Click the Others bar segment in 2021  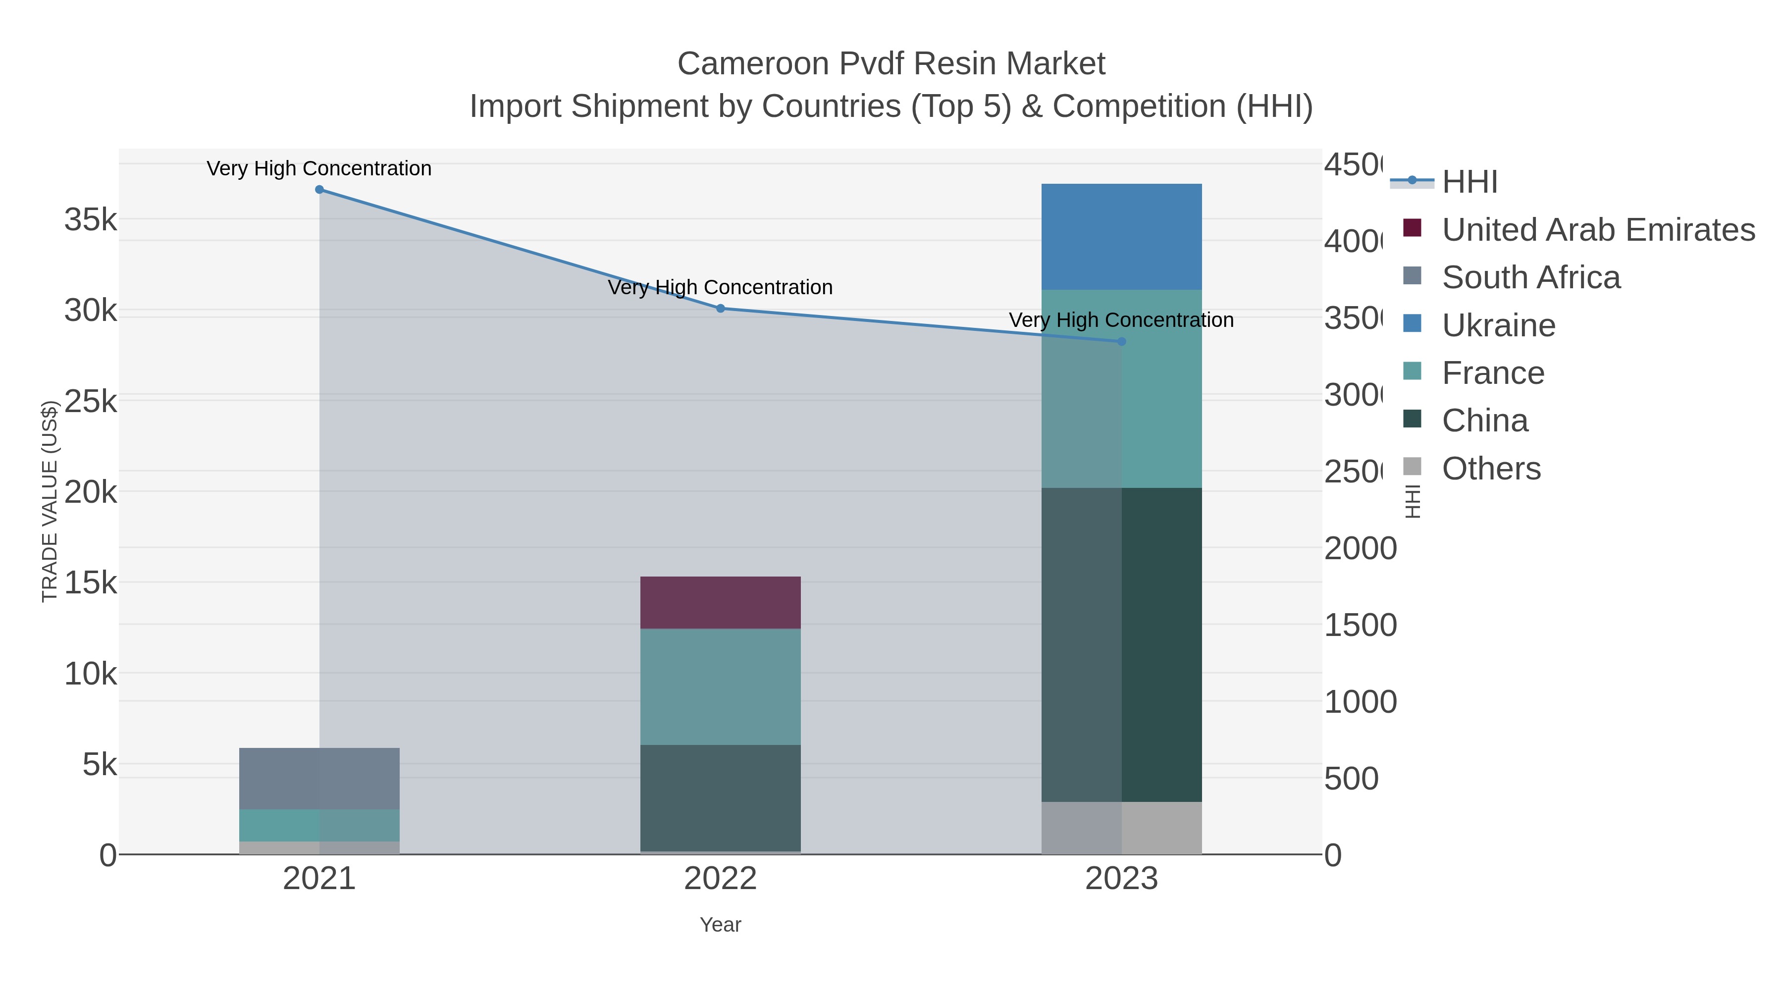319,848
